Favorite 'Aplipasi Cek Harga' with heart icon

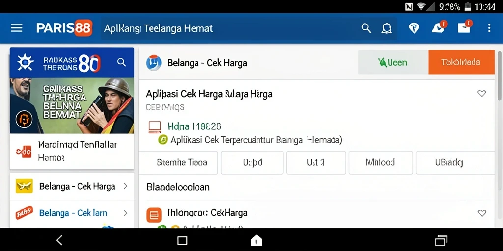pyautogui.click(x=481, y=93)
